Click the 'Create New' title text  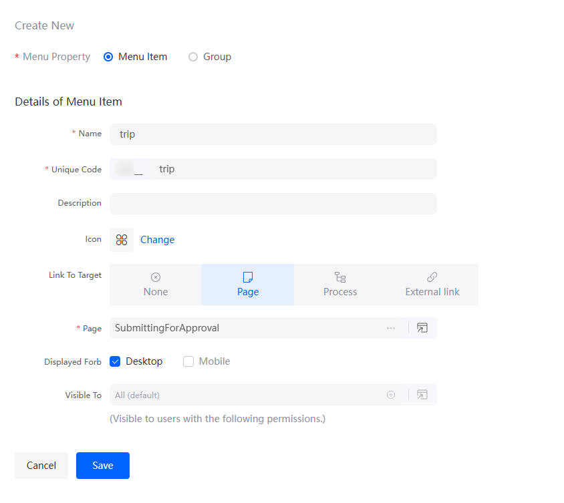click(45, 25)
